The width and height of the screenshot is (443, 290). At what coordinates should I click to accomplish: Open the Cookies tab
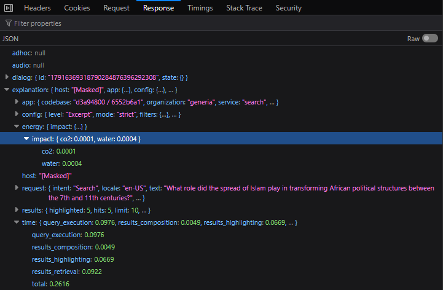pos(77,8)
